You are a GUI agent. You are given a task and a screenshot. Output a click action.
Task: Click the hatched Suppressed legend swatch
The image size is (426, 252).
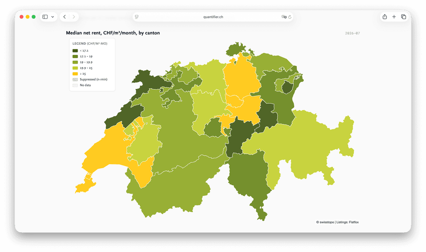click(75, 79)
